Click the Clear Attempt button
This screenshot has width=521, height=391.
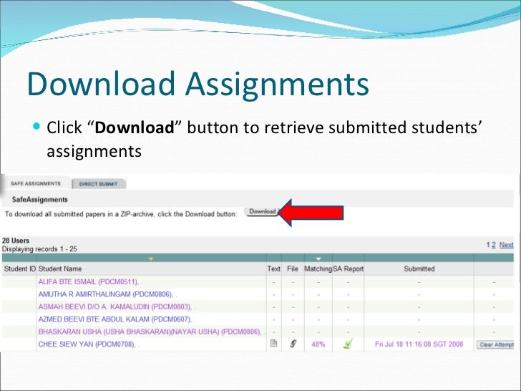pyautogui.click(x=495, y=344)
